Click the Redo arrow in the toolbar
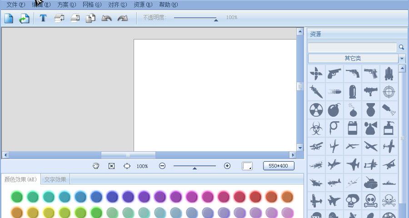The width and height of the screenshot is (409, 218). pos(122,18)
